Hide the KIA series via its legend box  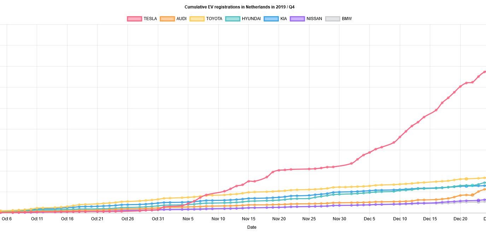pyautogui.click(x=271, y=19)
